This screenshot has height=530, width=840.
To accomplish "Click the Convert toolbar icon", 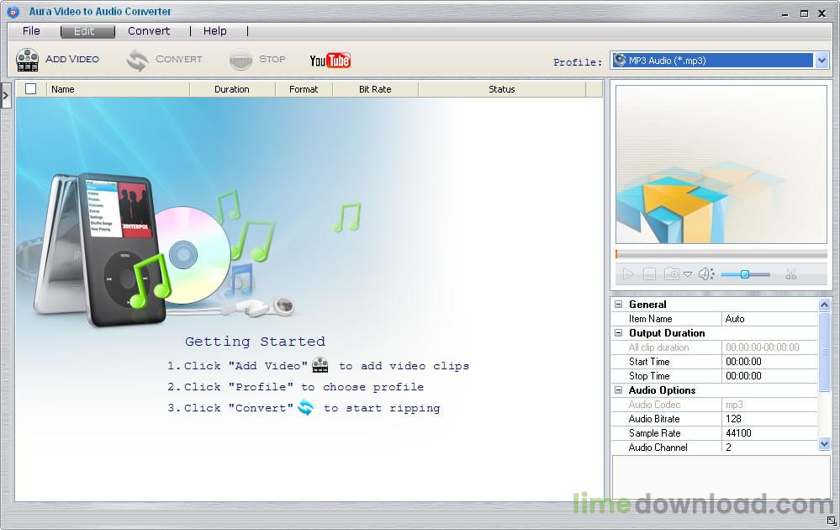I will tap(137, 59).
